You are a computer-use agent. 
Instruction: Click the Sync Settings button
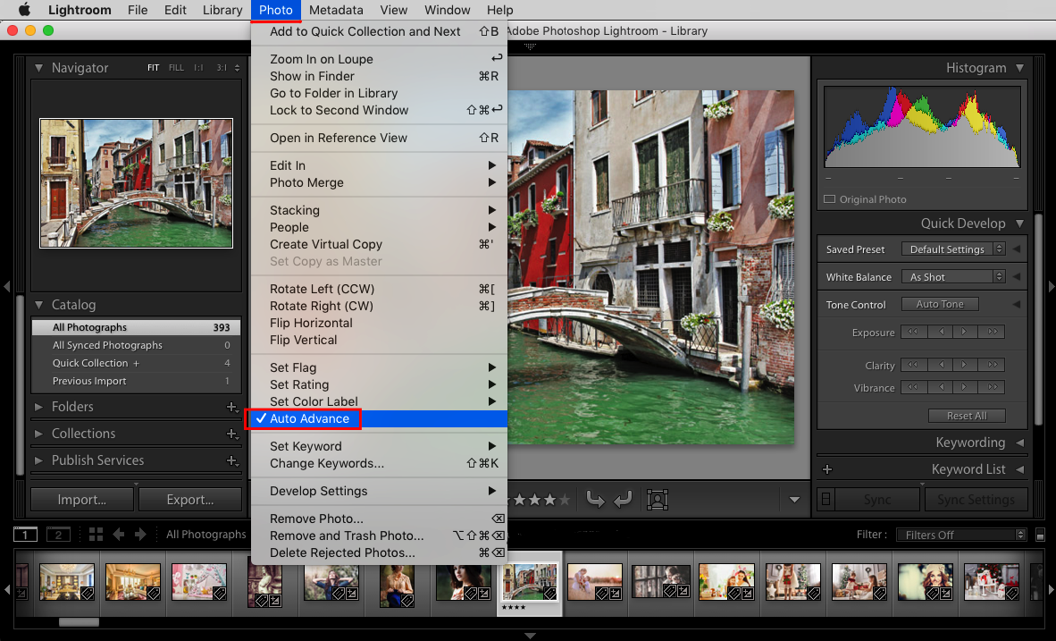976,500
